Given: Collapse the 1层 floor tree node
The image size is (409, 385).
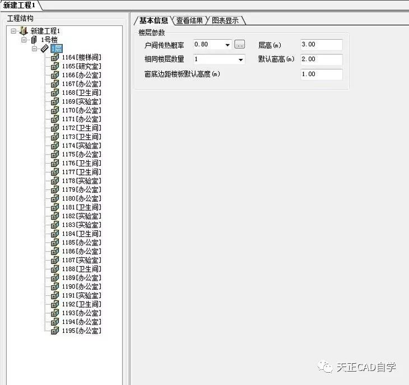Looking at the screenshot, I should pyautogui.click(x=34, y=49).
